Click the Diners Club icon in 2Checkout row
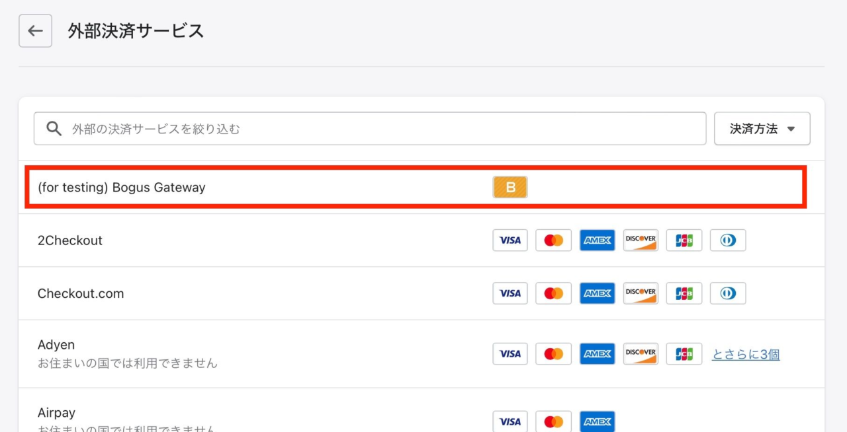The width and height of the screenshot is (847, 432). click(728, 240)
